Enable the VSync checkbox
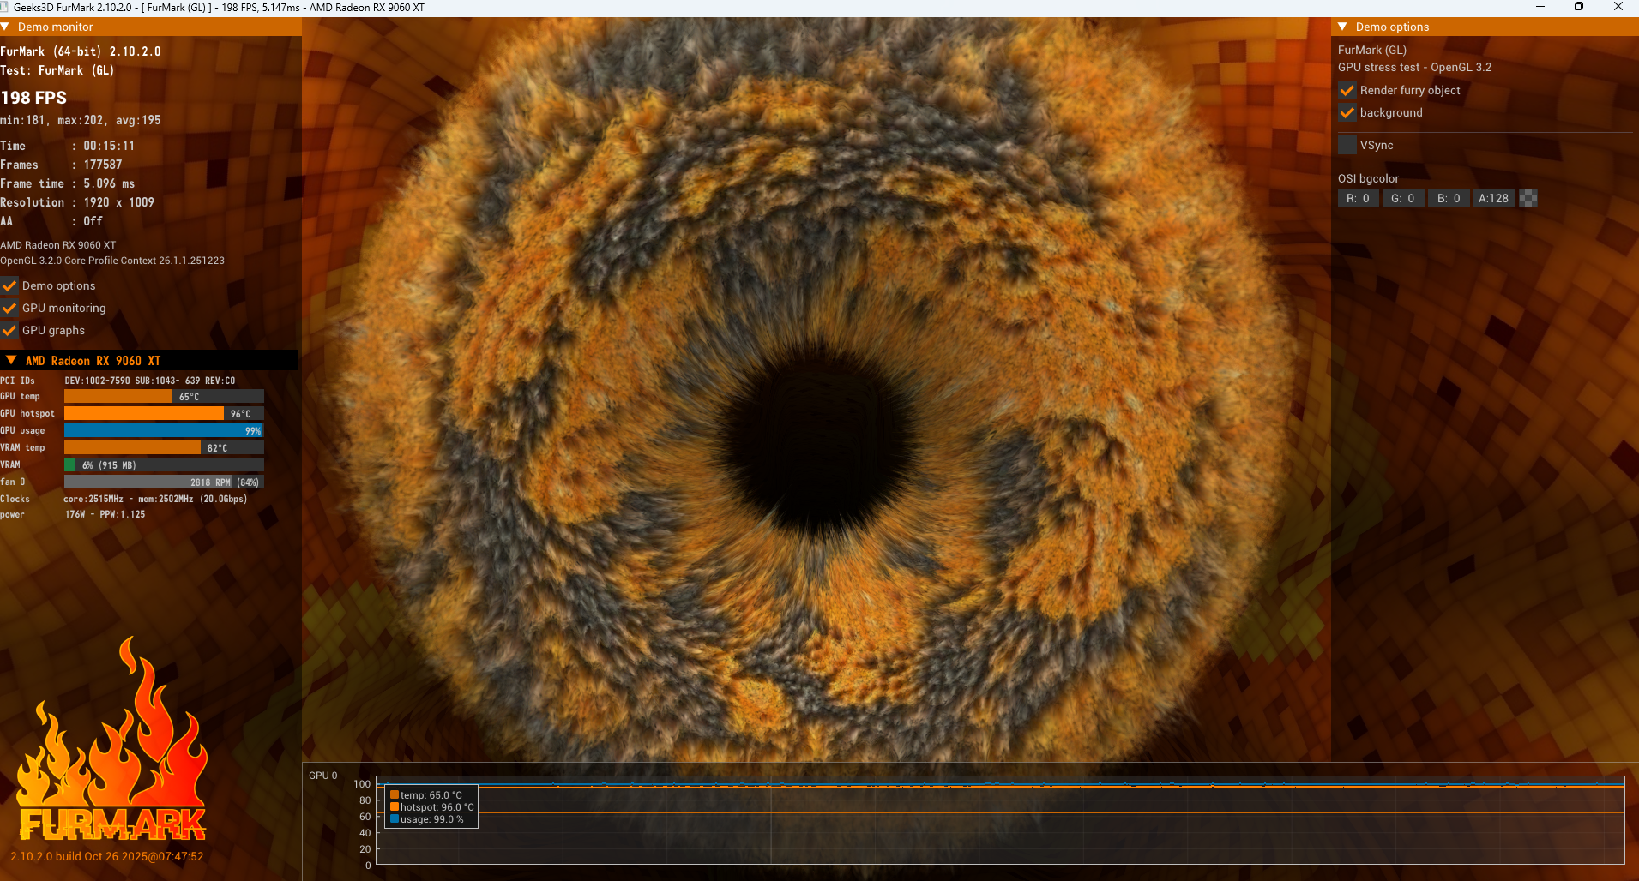 [1347, 145]
